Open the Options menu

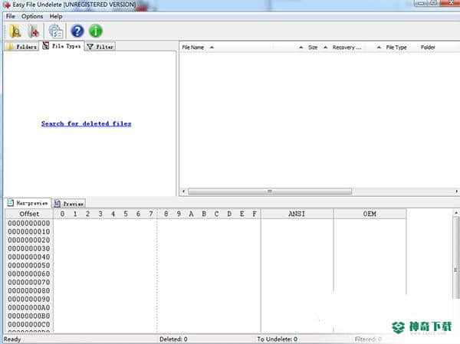[x=32, y=16]
